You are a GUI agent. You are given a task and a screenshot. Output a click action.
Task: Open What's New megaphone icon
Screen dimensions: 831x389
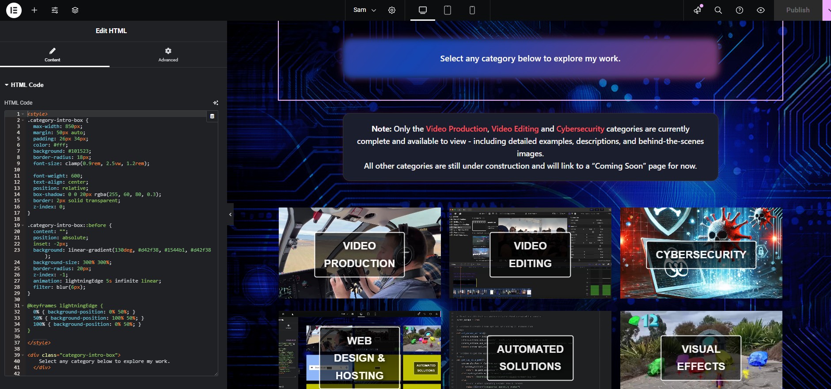(x=698, y=10)
